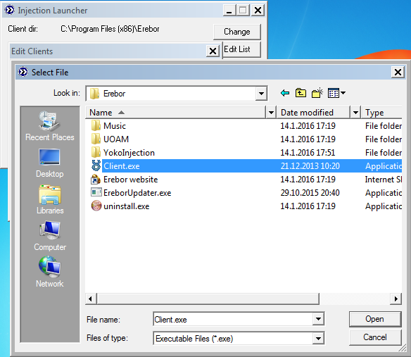Click date 14.1.2016 17:51 cell
Viewport: 411px width, 357px height.
tap(308, 153)
